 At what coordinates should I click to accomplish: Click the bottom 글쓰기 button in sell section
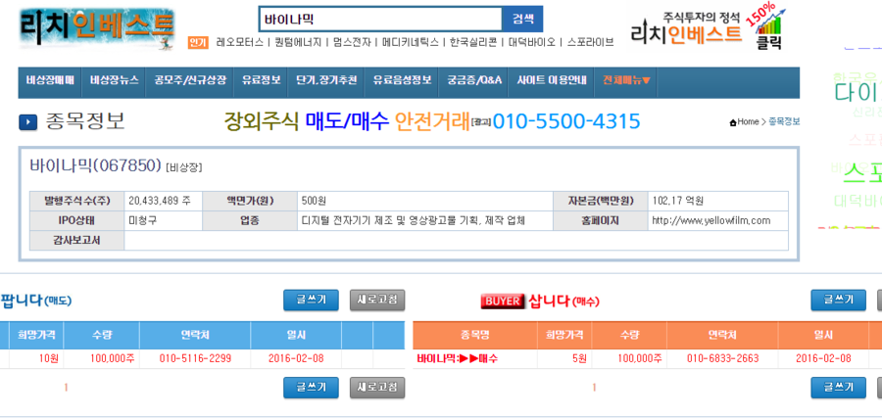(x=311, y=388)
